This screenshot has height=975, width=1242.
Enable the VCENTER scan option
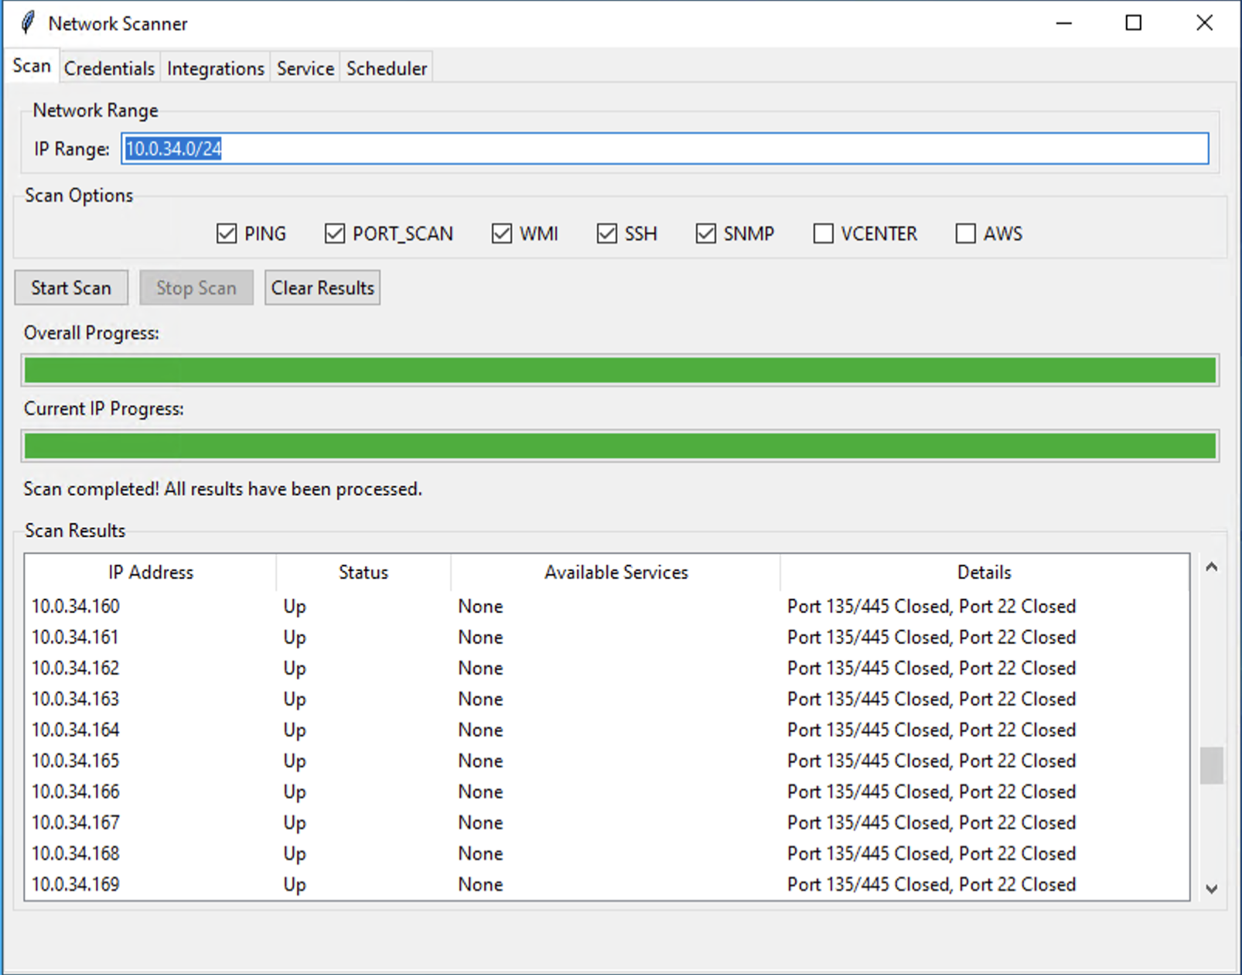pos(824,234)
